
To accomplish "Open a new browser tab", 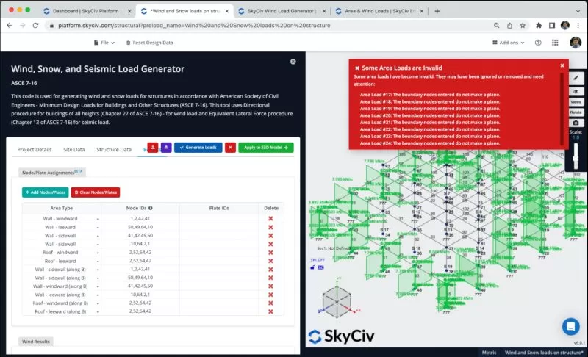I will [437, 11].
